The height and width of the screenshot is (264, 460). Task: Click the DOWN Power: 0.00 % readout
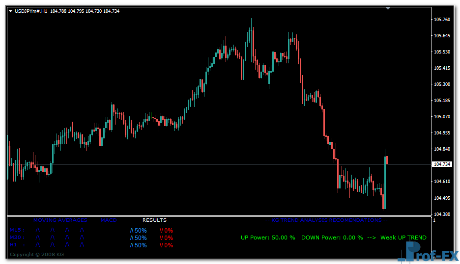tap(332, 238)
